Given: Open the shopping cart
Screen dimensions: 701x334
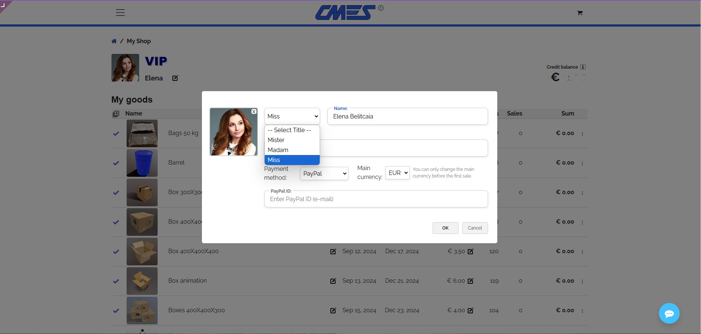Looking at the screenshot, I should (579, 13).
